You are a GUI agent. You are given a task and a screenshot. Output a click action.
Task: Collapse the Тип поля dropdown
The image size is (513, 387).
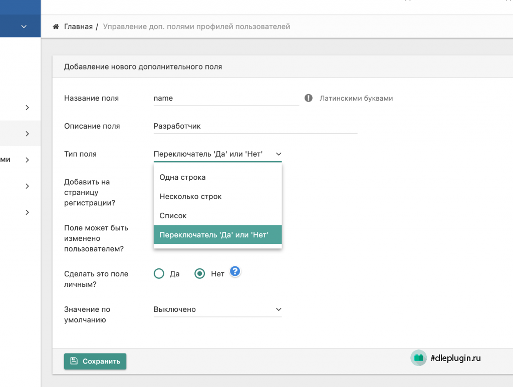click(x=217, y=154)
